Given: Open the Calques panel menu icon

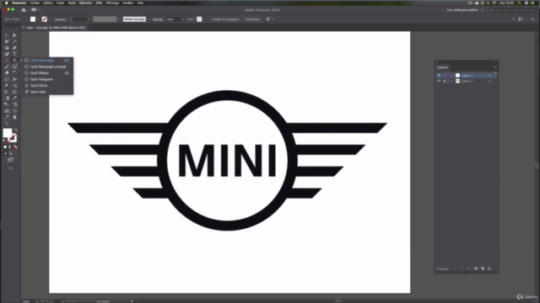Looking at the screenshot, I should (495, 67).
